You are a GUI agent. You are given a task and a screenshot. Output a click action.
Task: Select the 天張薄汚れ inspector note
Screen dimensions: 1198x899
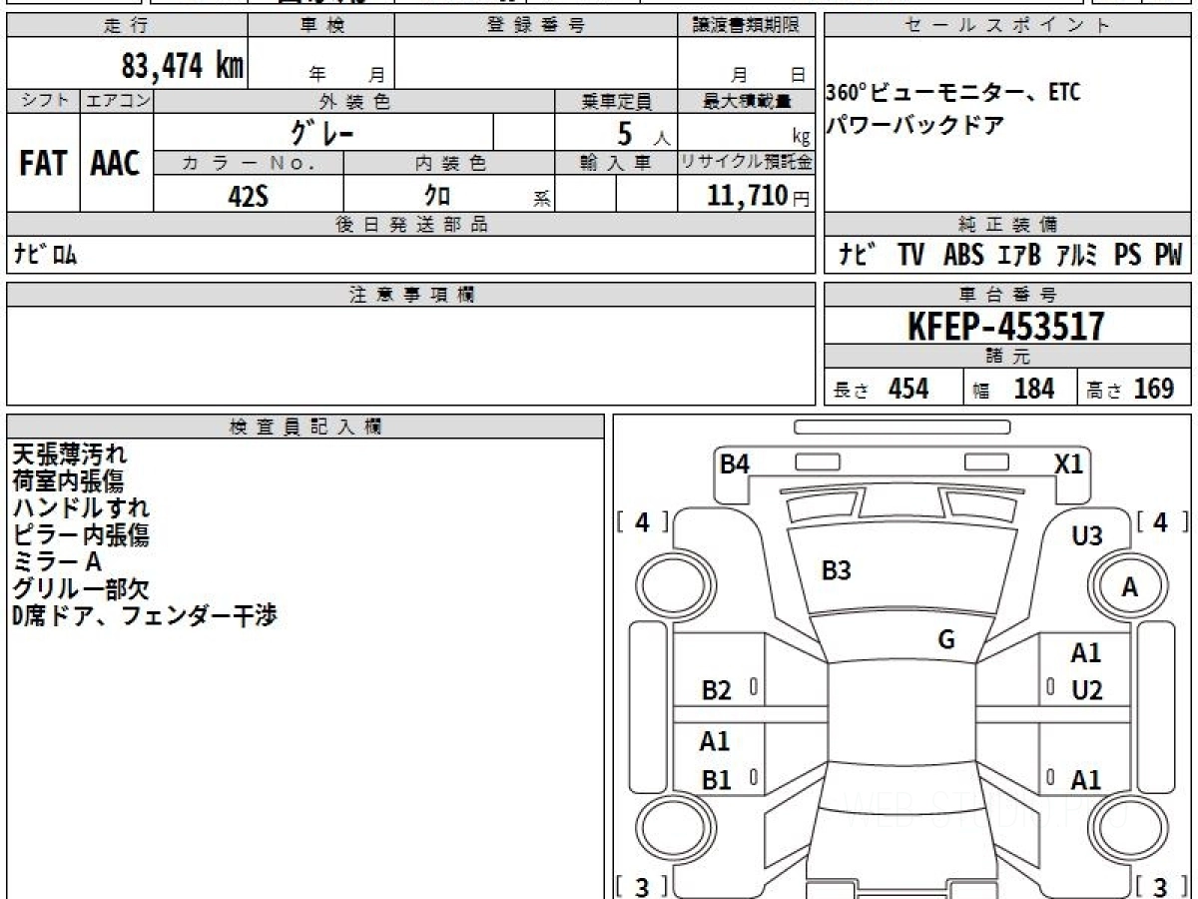coord(70,455)
